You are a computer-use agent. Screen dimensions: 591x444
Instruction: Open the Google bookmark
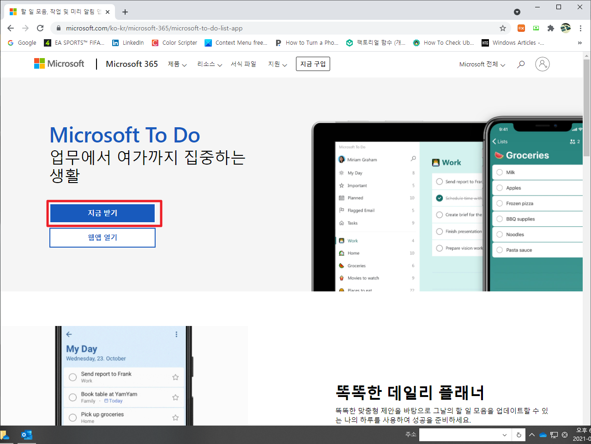point(22,43)
